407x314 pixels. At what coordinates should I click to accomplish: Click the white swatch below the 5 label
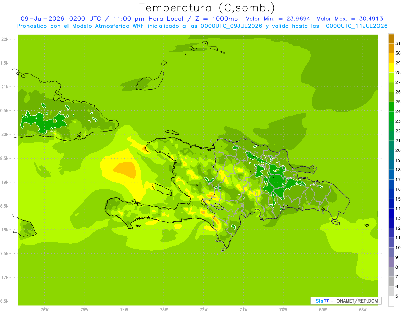(x=391, y=301)
